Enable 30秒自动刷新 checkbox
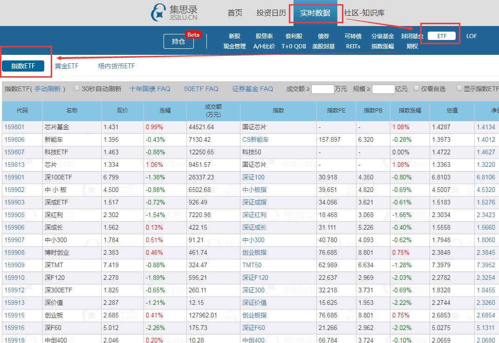 coord(76,88)
